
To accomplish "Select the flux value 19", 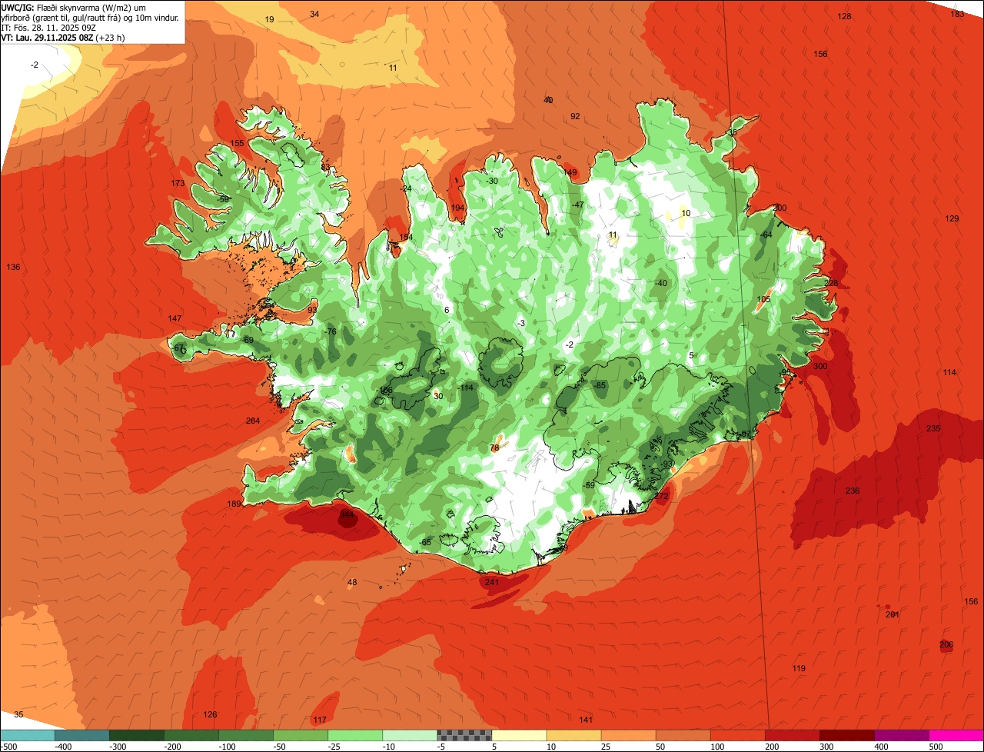I will [x=269, y=19].
